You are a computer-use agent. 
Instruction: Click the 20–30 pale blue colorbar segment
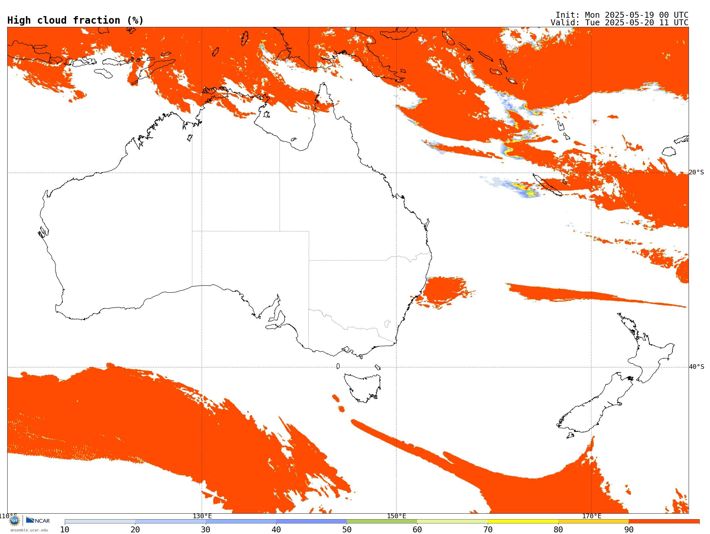[x=170, y=522]
